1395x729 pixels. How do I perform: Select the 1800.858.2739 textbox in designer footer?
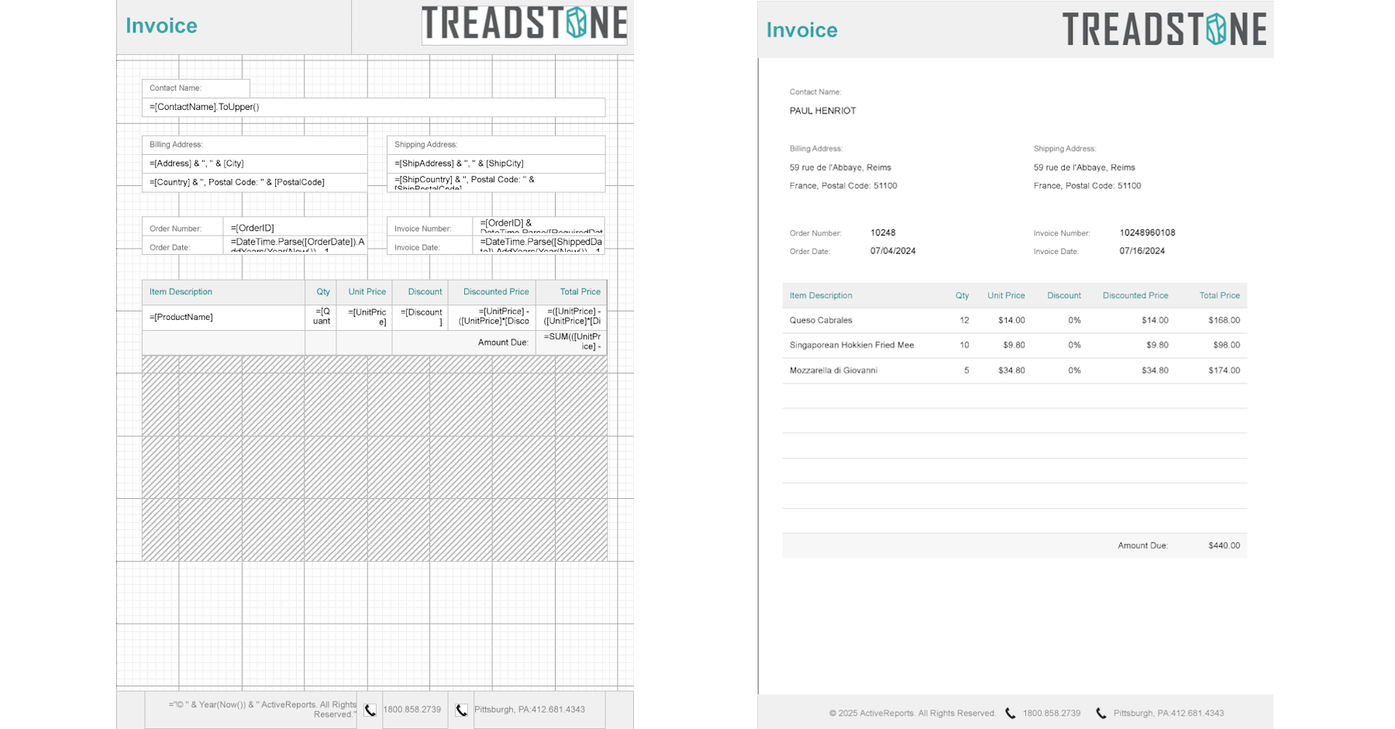pyautogui.click(x=415, y=710)
